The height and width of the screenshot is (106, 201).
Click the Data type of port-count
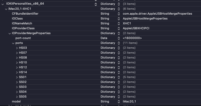coord(104,38)
